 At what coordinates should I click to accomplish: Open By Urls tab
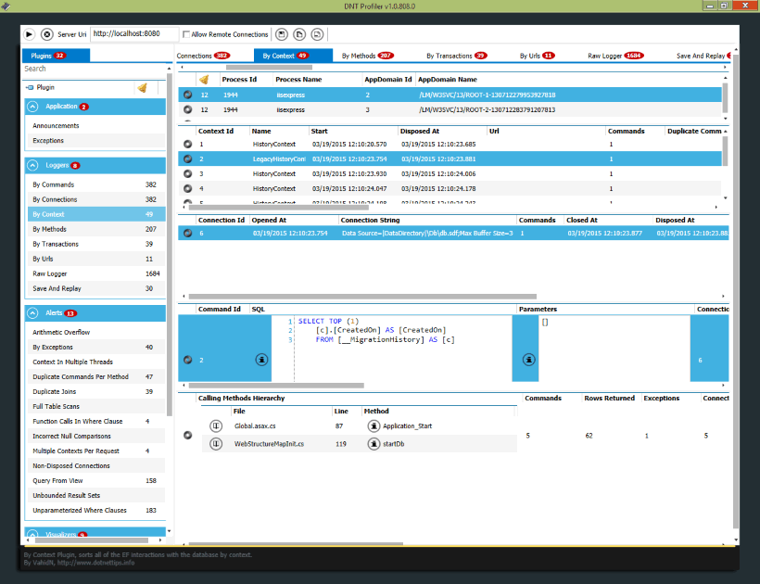[x=537, y=56]
